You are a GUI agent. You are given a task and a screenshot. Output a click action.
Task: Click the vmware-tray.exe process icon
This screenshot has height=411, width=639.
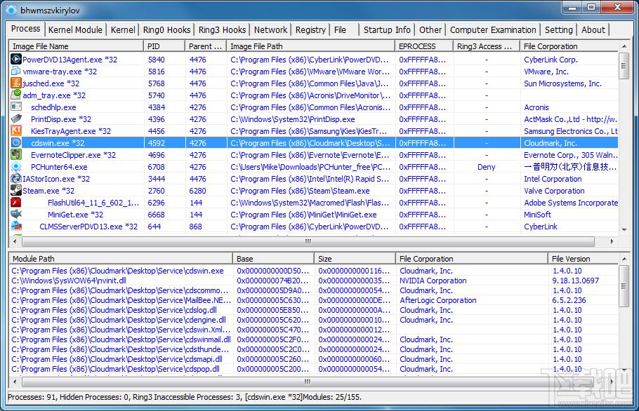[x=16, y=72]
